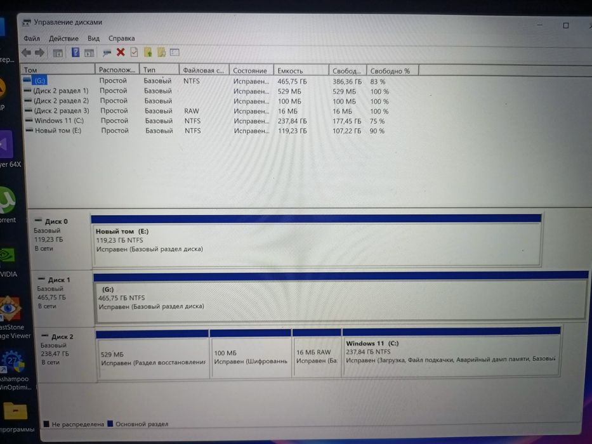Click the connect/rescan drive toolbar icon

tap(107, 53)
